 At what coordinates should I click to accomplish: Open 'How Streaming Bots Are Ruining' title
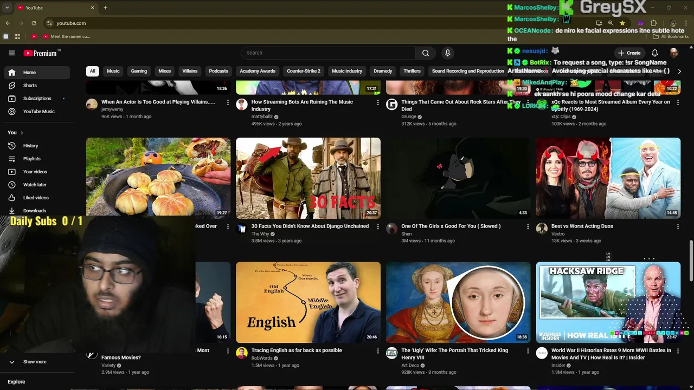(x=302, y=105)
